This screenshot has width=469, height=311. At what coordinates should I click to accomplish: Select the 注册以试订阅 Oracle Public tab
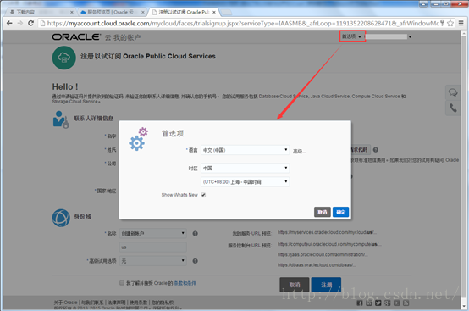click(184, 12)
